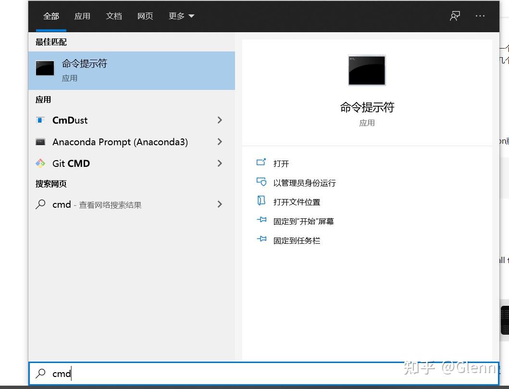Image resolution: width=509 pixels, height=389 pixels.
Task: Click the file location icon for 打开文件位置
Action: coord(261,201)
